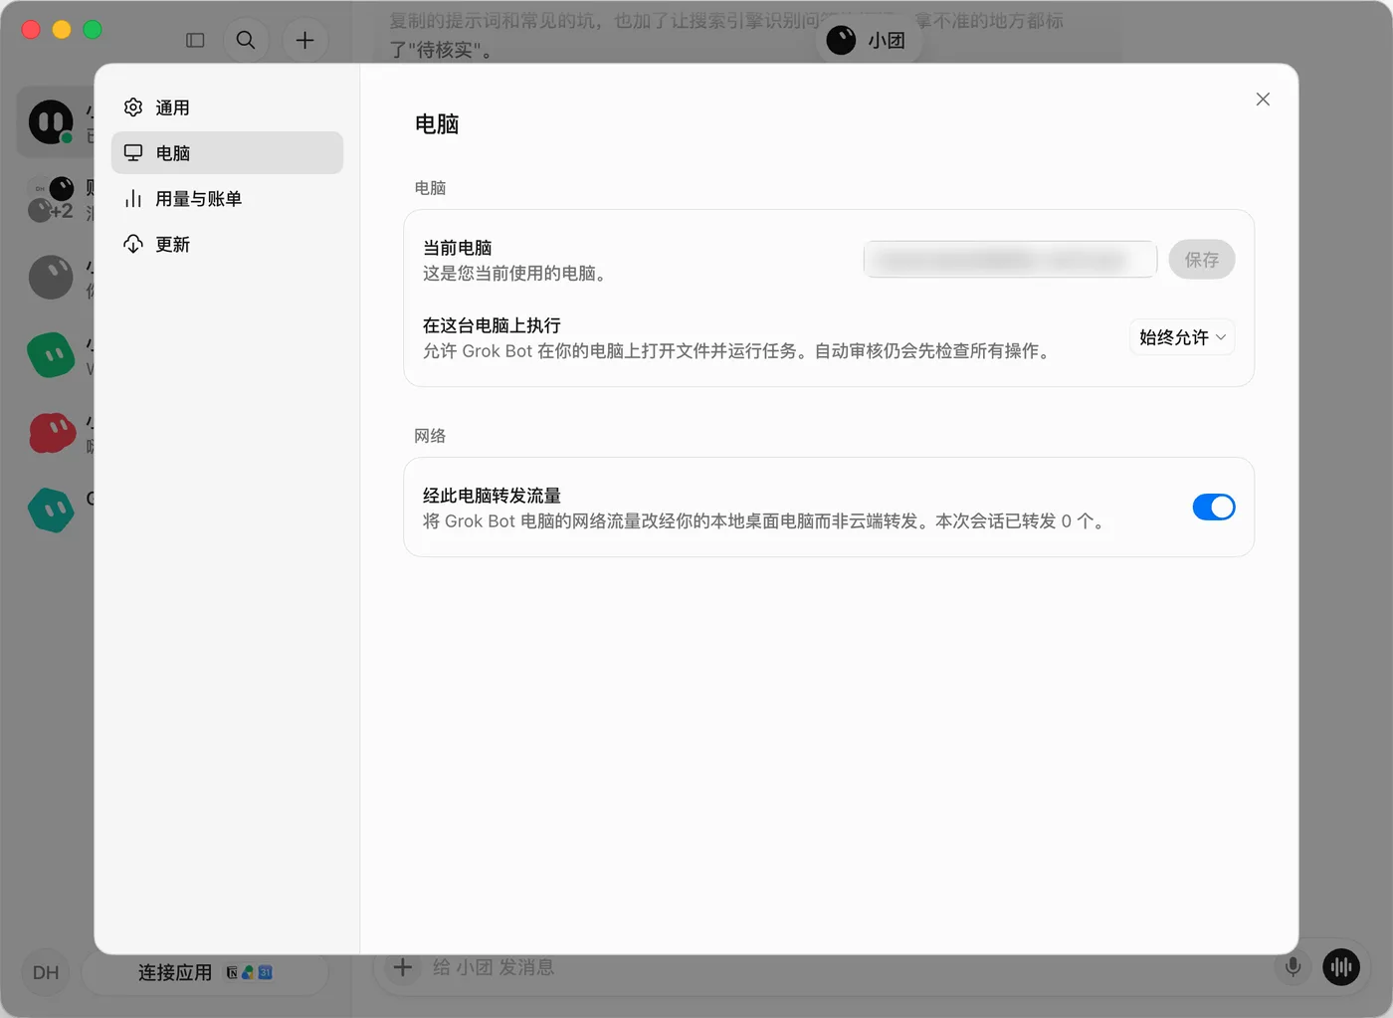Click the 保存 button

[x=1201, y=260]
